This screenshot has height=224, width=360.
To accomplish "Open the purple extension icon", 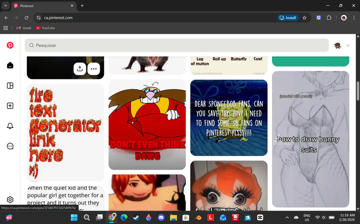I will pyautogui.click(x=318, y=18).
